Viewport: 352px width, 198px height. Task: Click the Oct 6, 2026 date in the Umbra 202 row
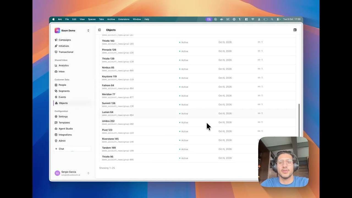(225, 122)
